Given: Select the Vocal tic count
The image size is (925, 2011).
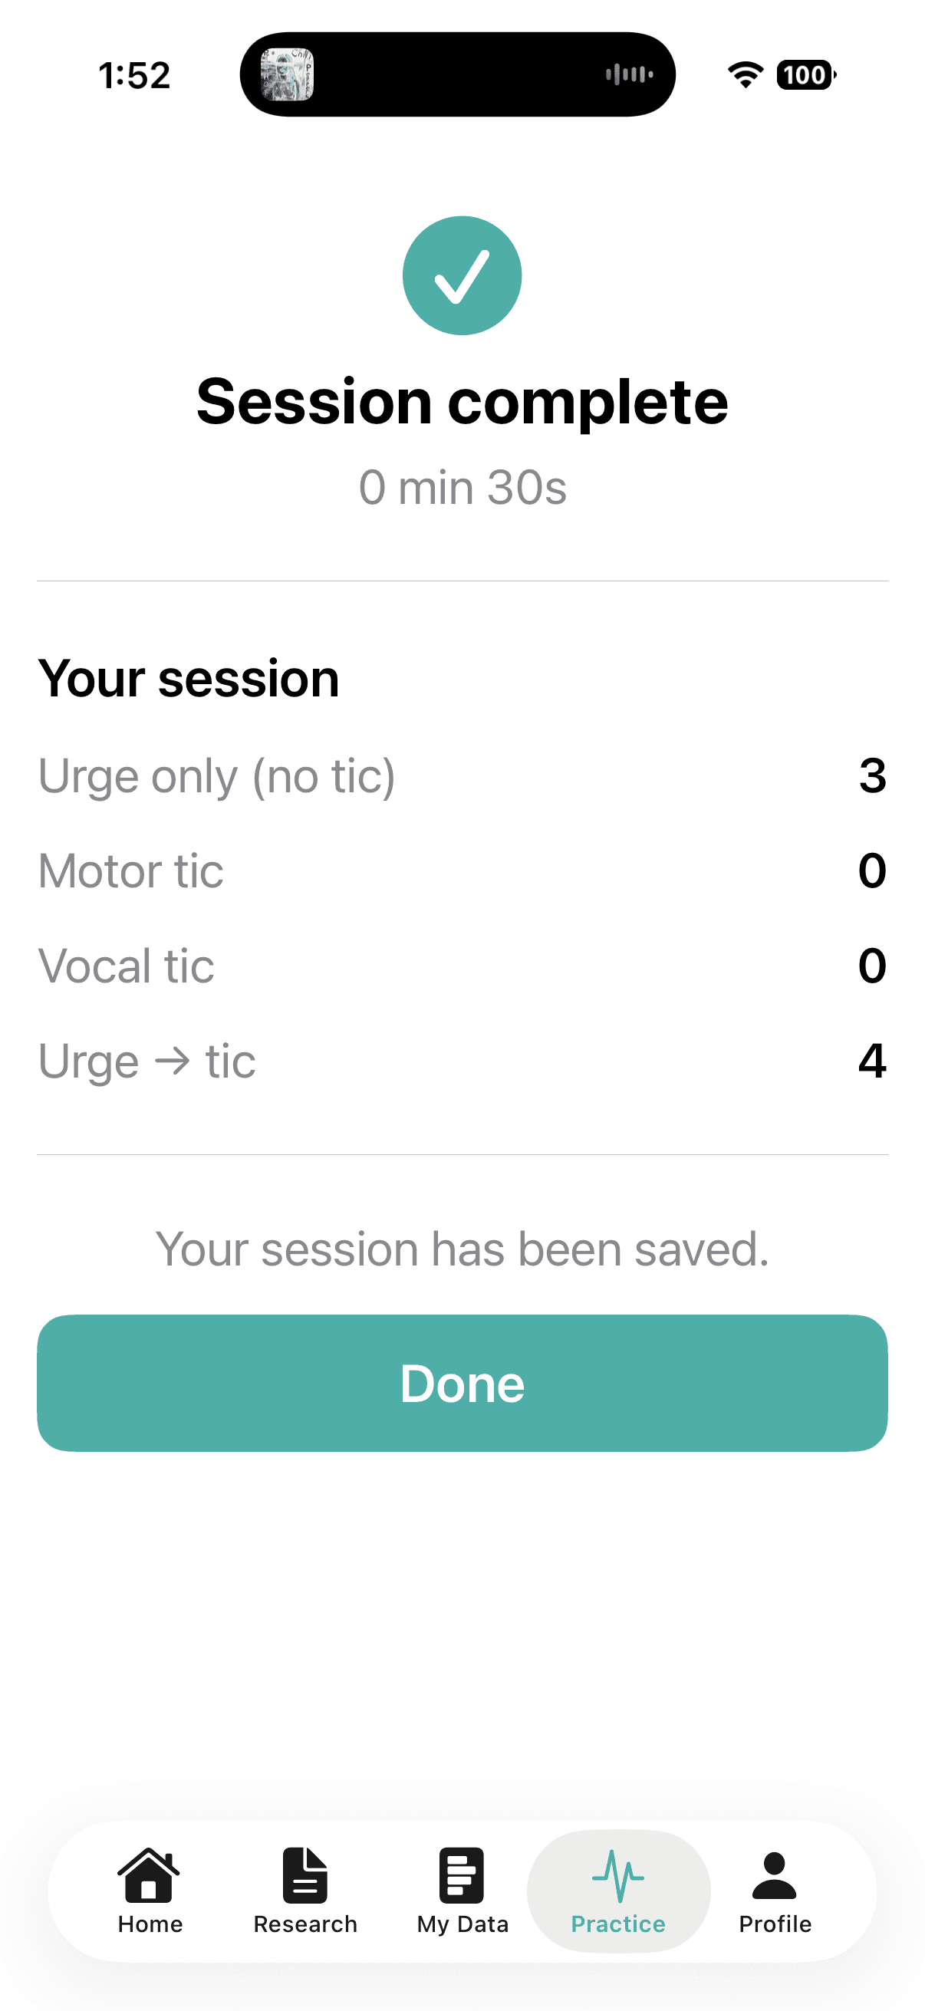Looking at the screenshot, I should pyautogui.click(x=872, y=966).
